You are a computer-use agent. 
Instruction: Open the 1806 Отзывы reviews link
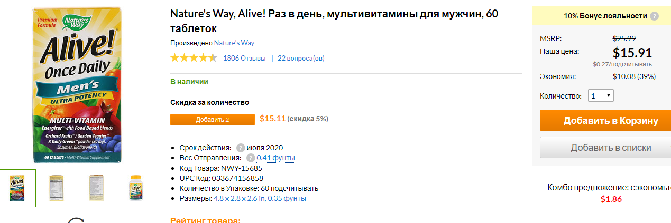tap(244, 59)
